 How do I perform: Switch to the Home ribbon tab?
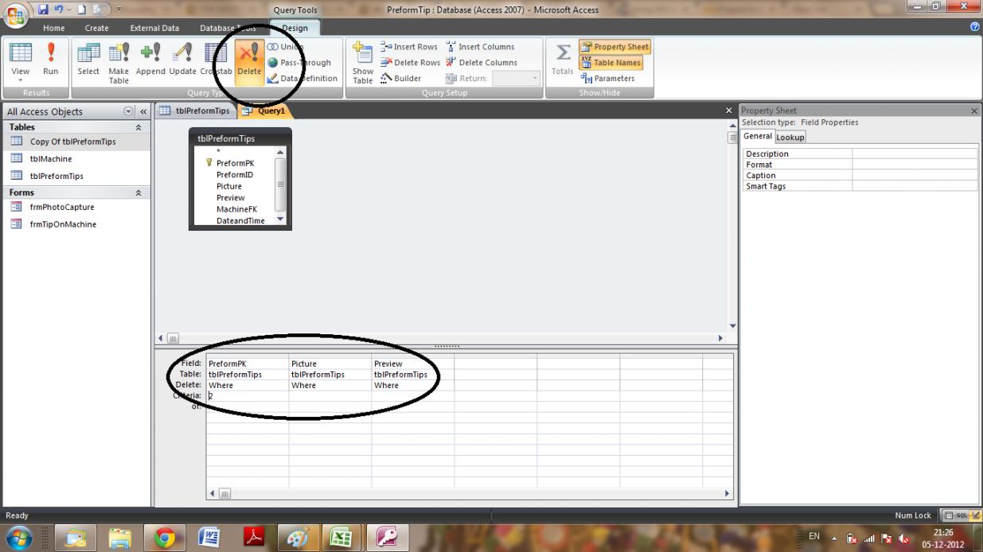click(54, 28)
